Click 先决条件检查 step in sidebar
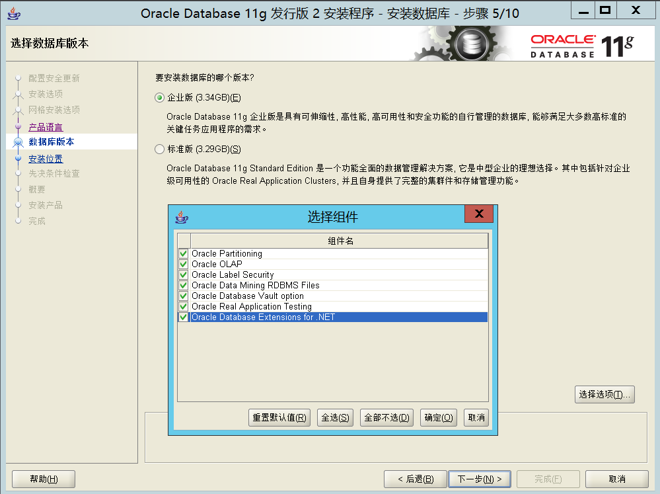This screenshot has height=494, width=660. 54,174
